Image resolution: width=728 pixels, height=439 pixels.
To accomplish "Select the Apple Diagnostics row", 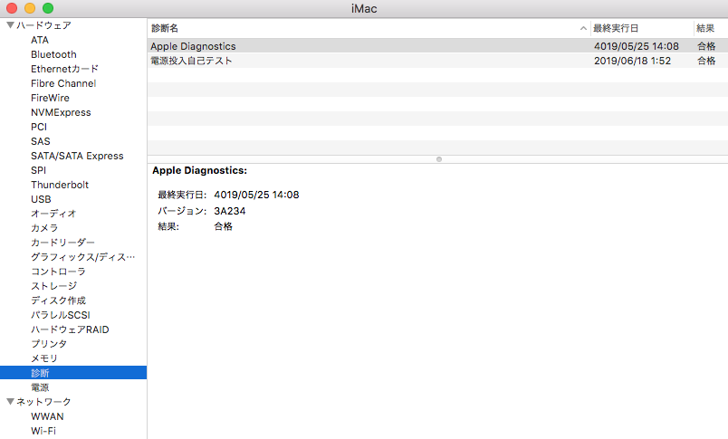I will (193, 46).
